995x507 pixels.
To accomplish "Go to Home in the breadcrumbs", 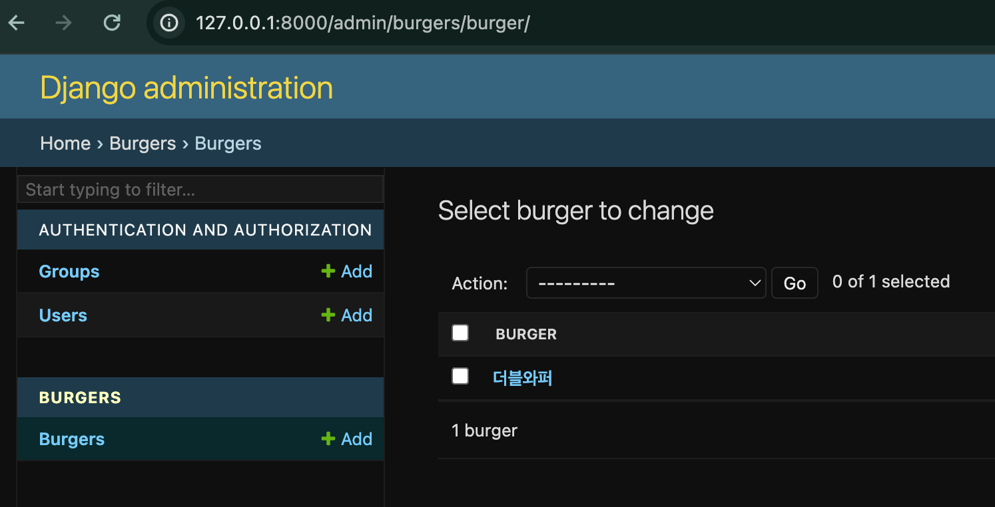I will coord(65,144).
